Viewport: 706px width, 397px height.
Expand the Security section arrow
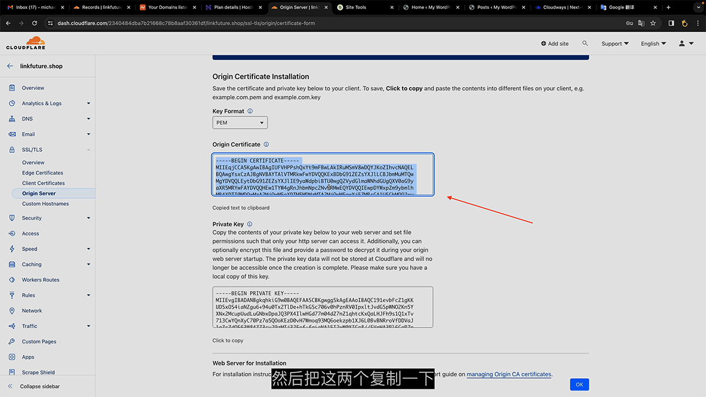coord(89,218)
